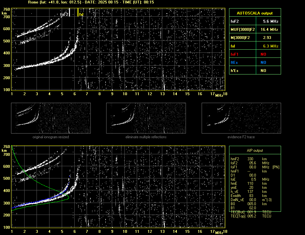Click the blue ftEs label
The height and width of the screenshot is (235, 305).
tap(234, 63)
